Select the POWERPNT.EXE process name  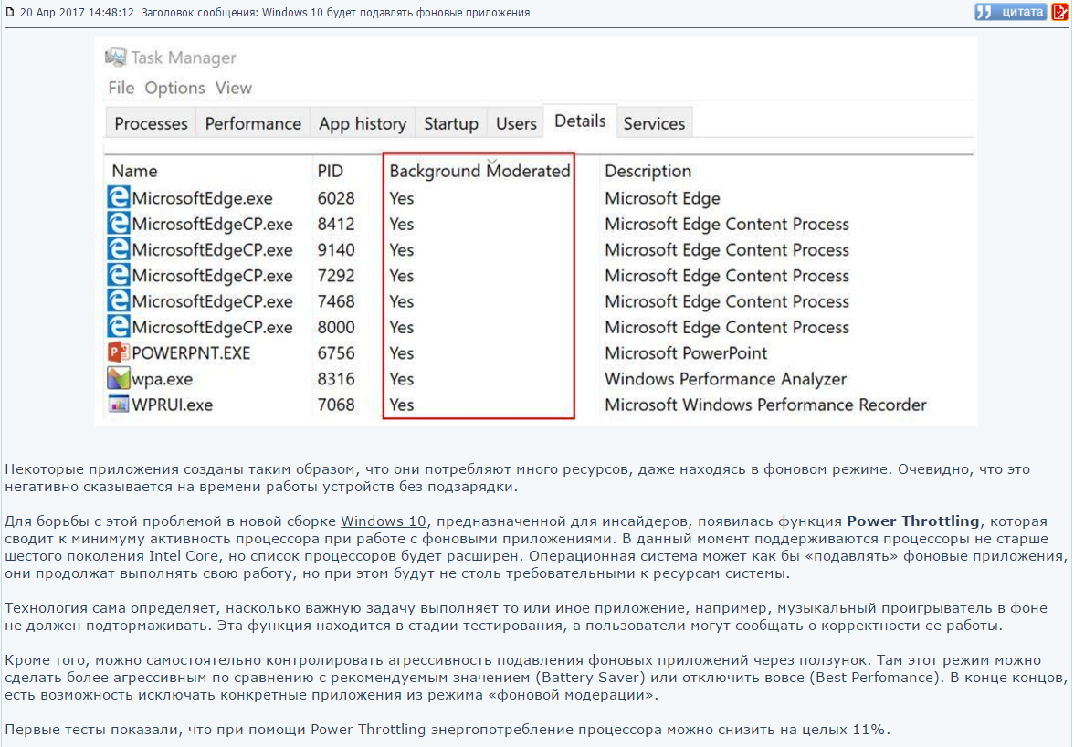[x=191, y=353]
